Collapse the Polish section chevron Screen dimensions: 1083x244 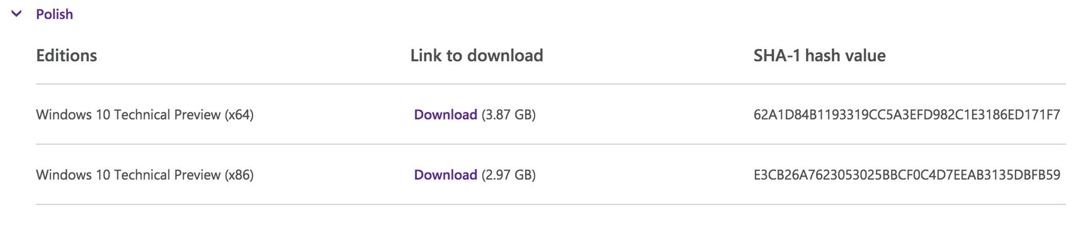tap(17, 14)
